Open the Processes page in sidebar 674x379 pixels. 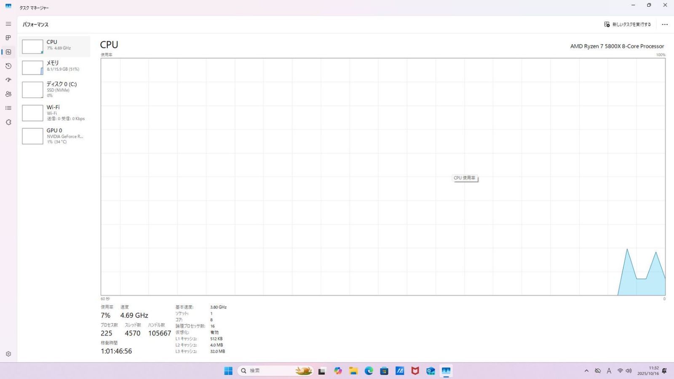tap(8, 38)
